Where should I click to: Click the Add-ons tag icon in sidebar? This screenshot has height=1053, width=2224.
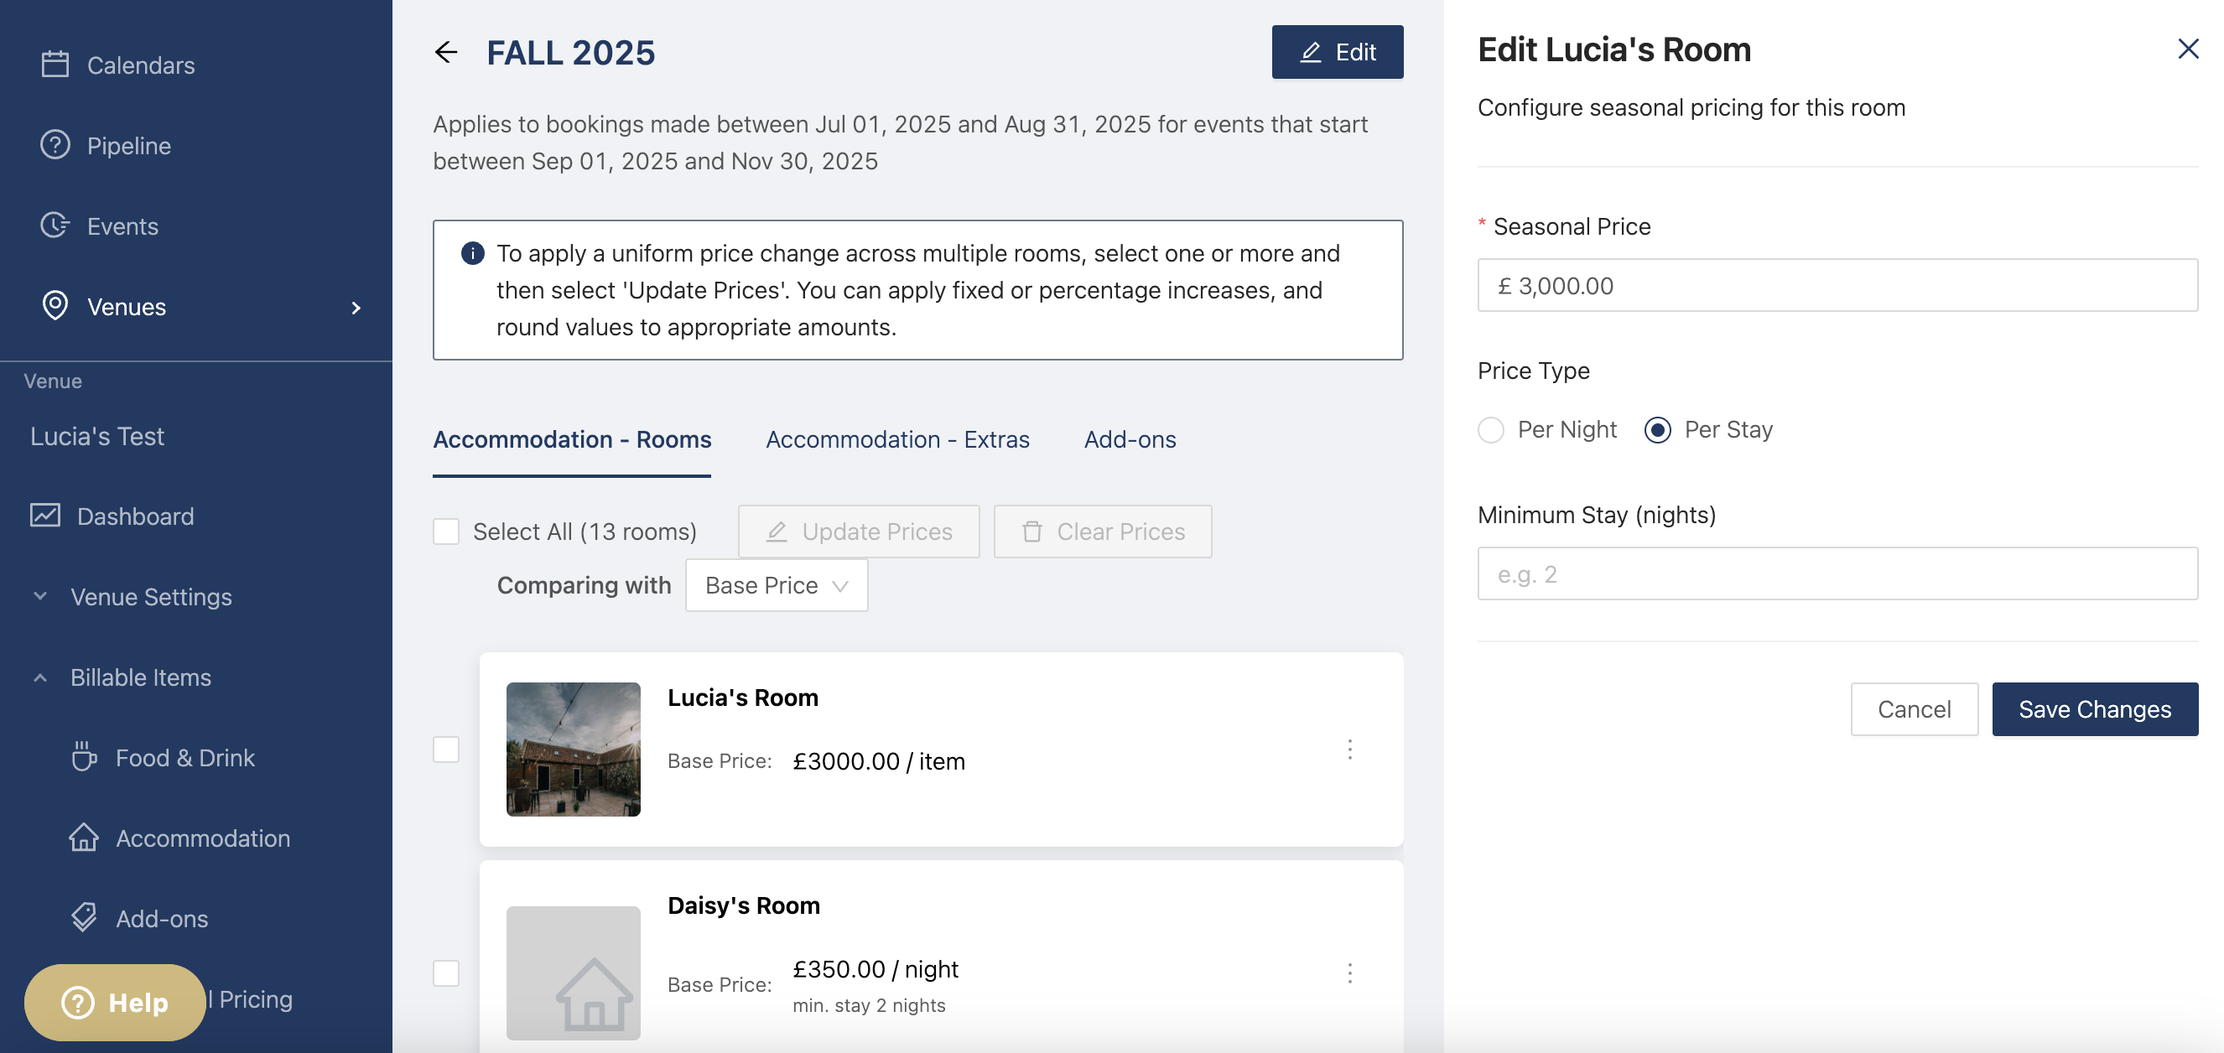(x=84, y=917)
